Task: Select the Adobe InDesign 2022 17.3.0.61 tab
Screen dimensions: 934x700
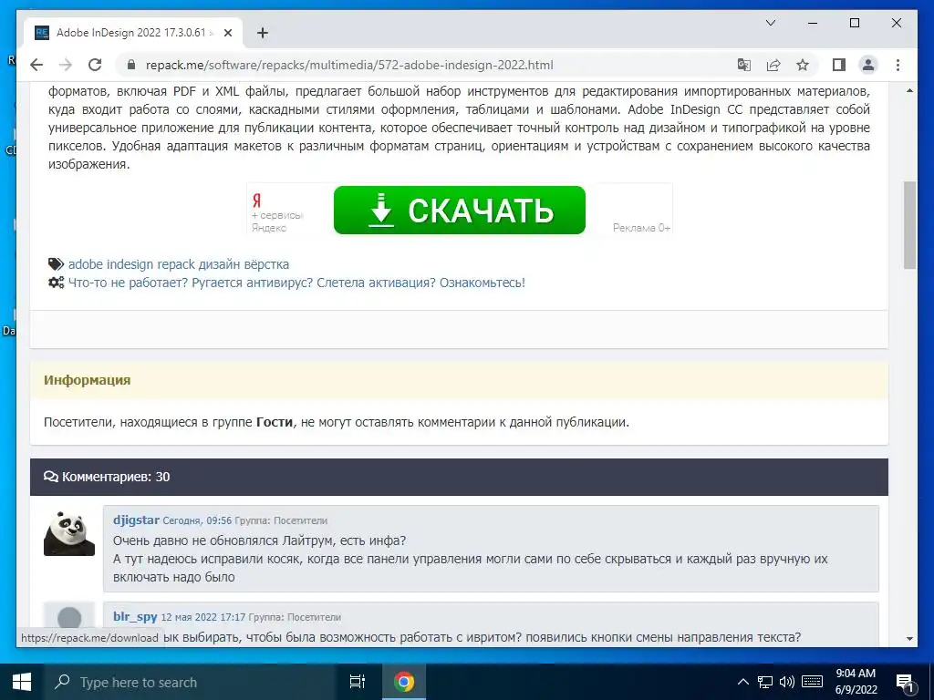Action: (x=133, y=33)
